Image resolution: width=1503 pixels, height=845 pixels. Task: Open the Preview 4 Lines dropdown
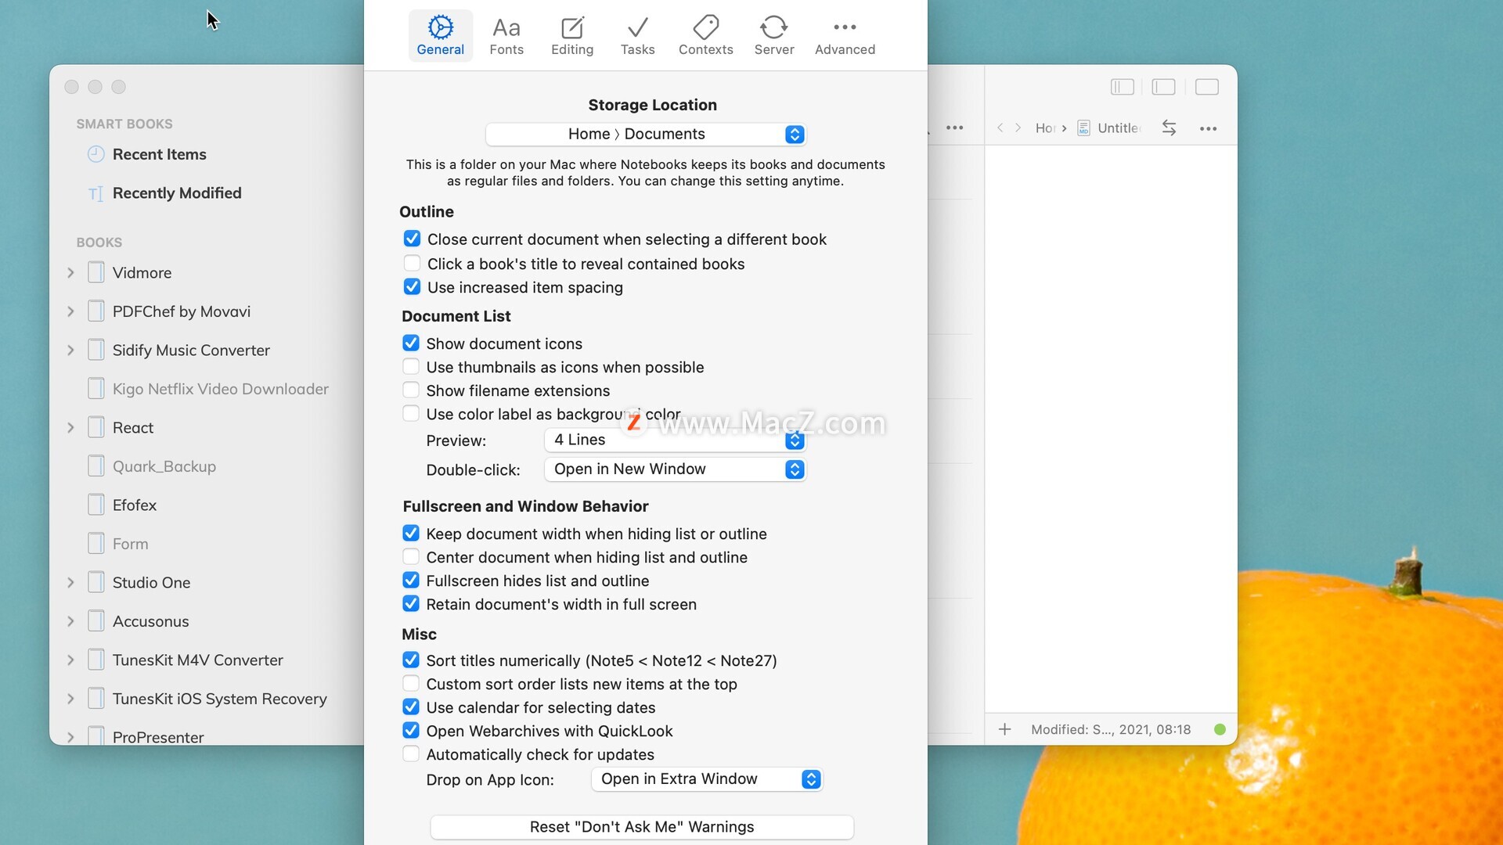point(675,440)
